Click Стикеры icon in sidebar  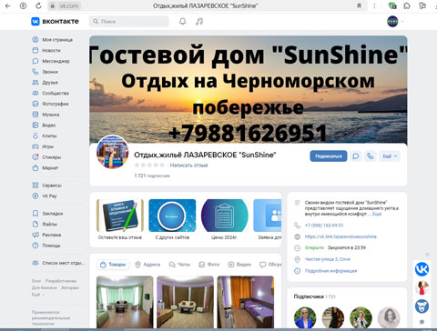(x=36, y=157)
